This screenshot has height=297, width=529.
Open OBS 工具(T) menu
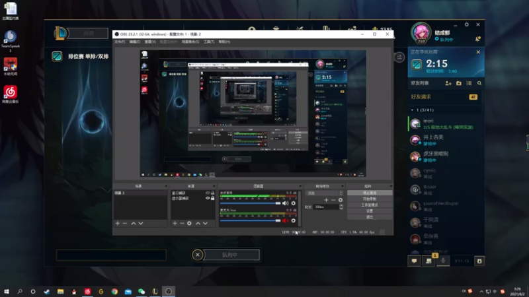(x=209, y=42)
